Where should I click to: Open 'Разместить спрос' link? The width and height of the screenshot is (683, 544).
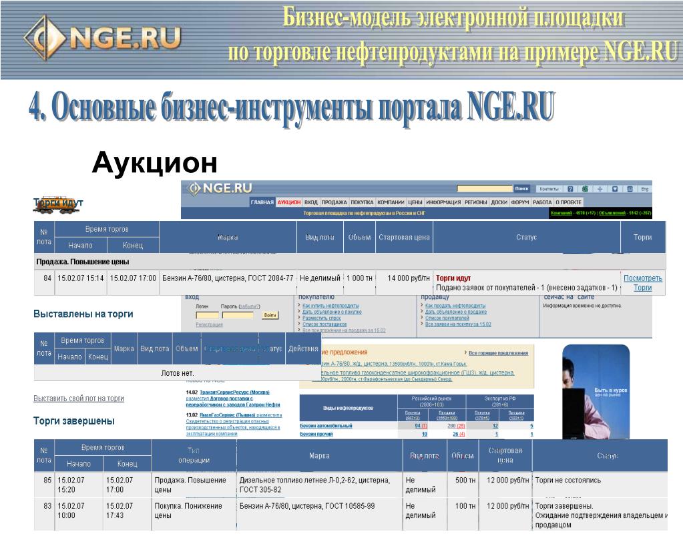321,318
